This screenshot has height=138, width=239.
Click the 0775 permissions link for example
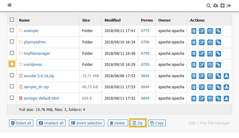[145, 31]
